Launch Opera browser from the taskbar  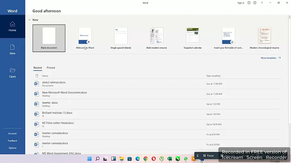pos(154,159)
